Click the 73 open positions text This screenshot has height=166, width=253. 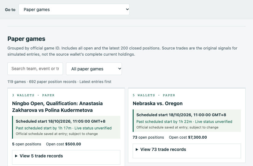tap(148, 137)
